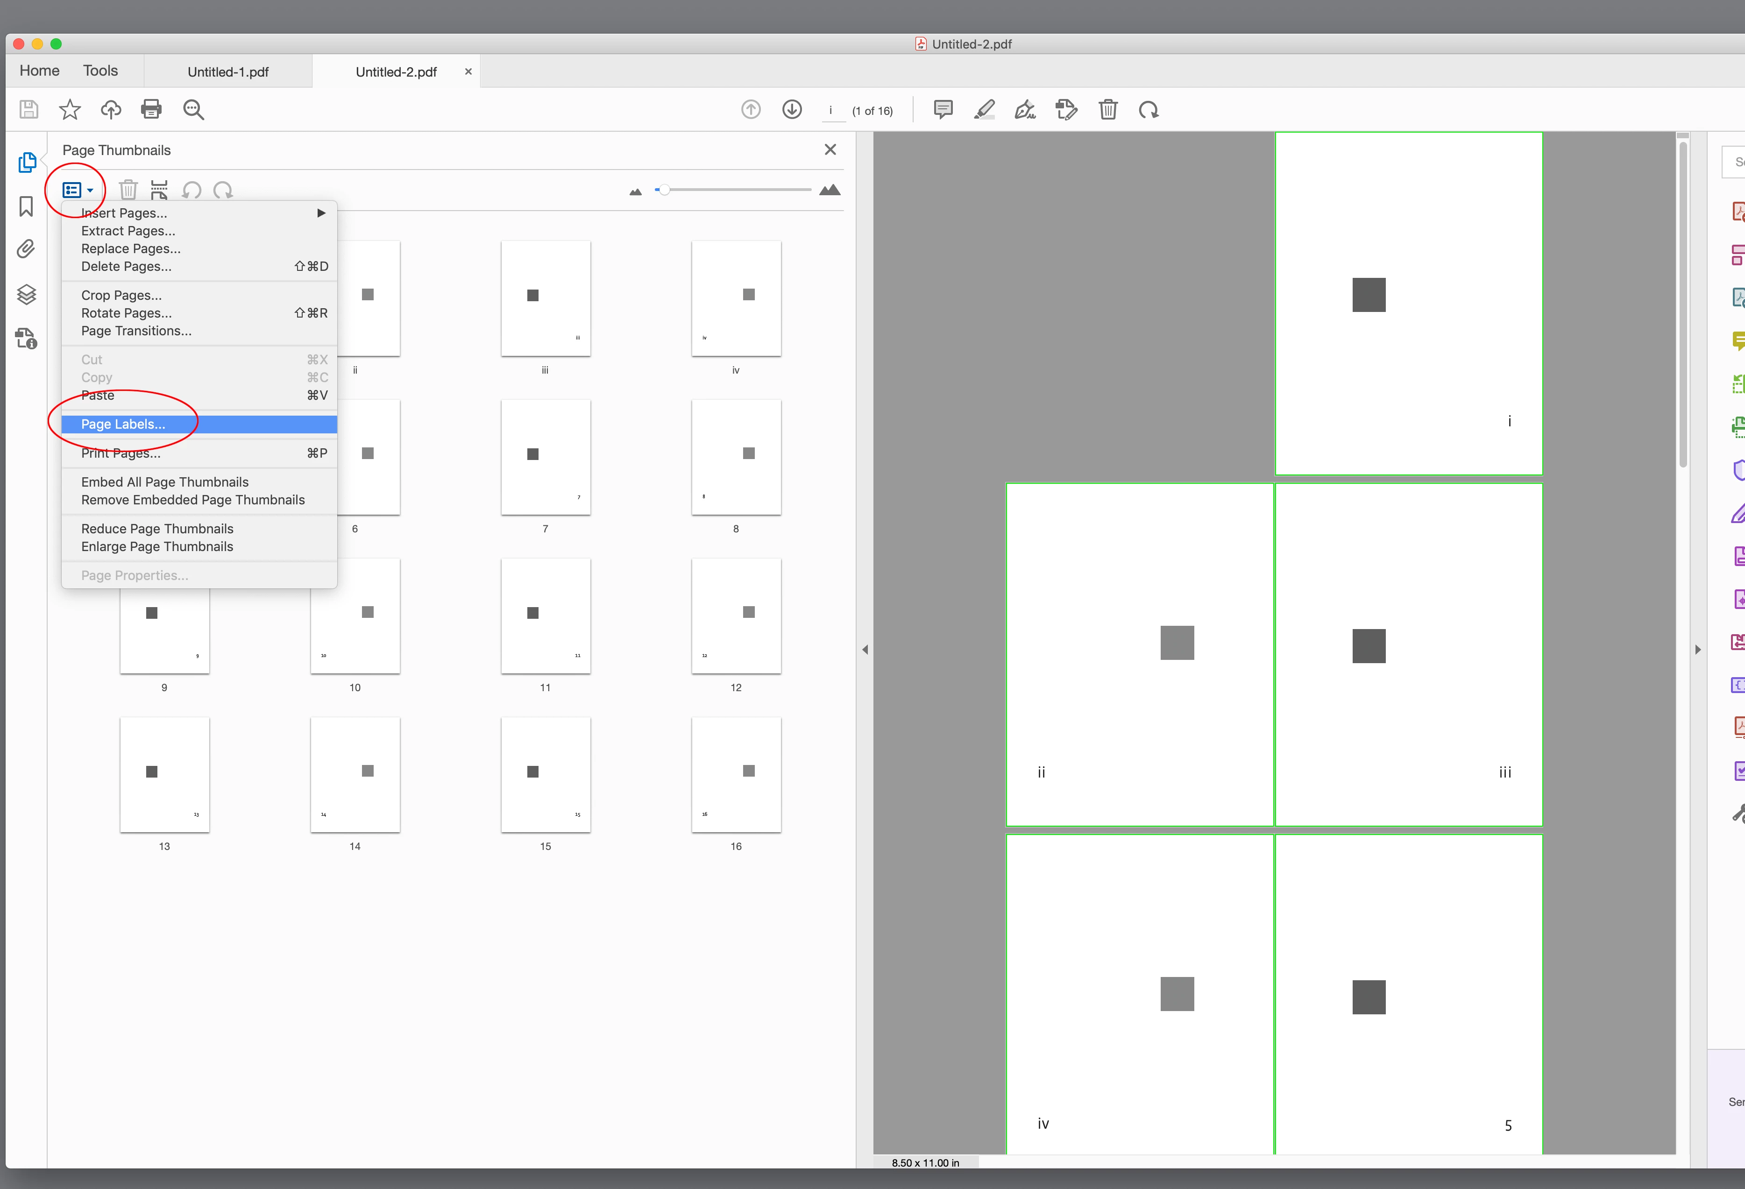Expand the Insert Pages submenu arrow
This screenshot has height=1189, width=1745.
[321, 213]
